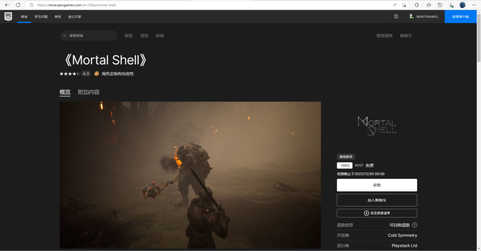Open 浏览 store link
The height and width of the screenshot is (251, 481).
tap(144, 36)
